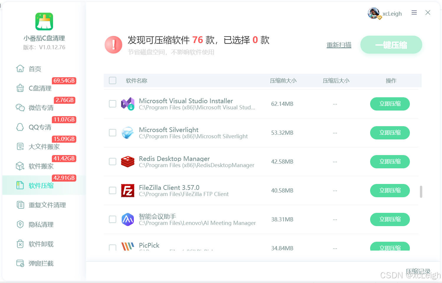Check the PicPick row checkbox
442x283 pixels.
point(113,248)
